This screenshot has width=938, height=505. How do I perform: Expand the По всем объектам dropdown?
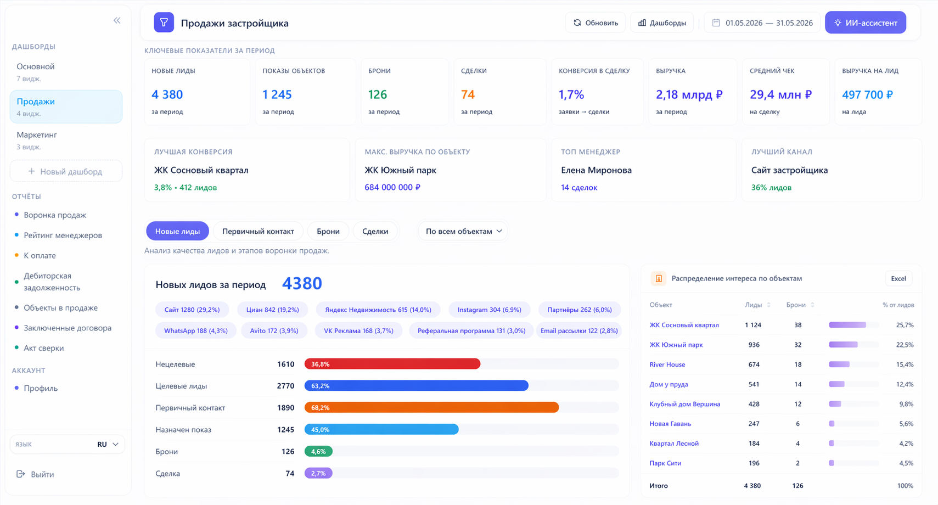click(x=463, y=231)
